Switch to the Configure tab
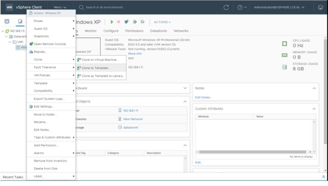The image size is (328, 186). pos(111,31)
